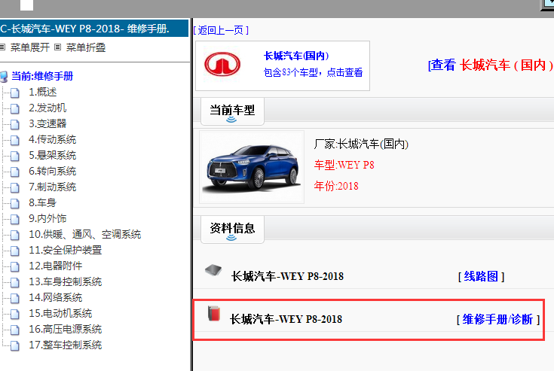Open 10.供暖、通风、空调系统 chapter

(x=84, y=234)
